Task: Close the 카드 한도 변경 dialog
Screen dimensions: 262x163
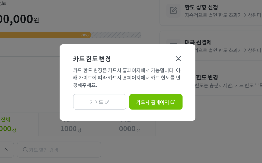Action: [178, 59]
